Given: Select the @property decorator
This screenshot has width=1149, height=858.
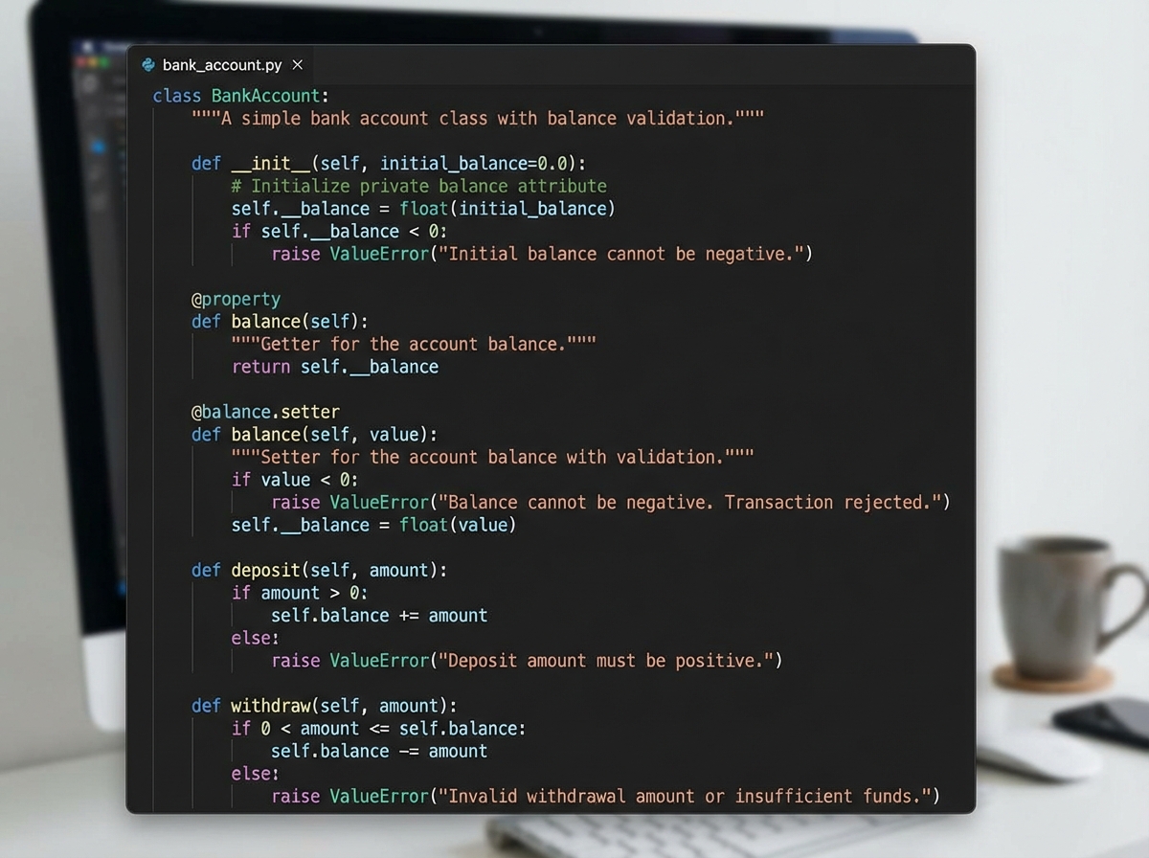Looking at the screenshot, I should tap(236, 299).
